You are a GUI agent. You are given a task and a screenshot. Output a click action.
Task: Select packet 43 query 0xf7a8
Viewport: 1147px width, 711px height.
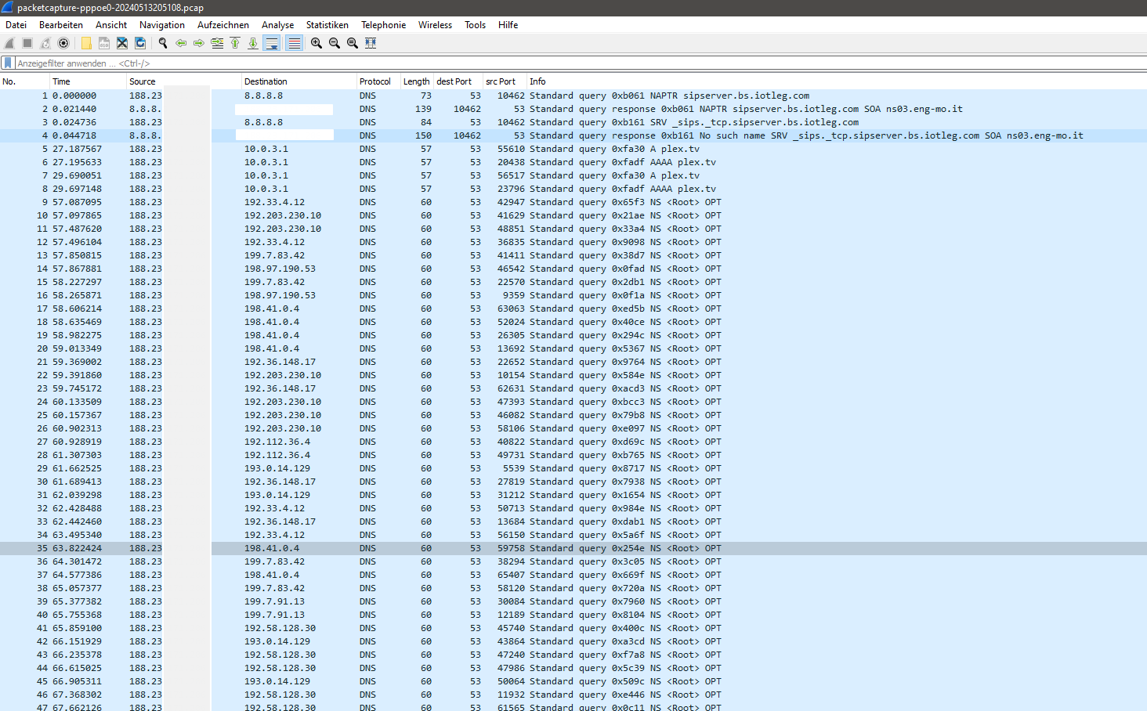(573, 655)
